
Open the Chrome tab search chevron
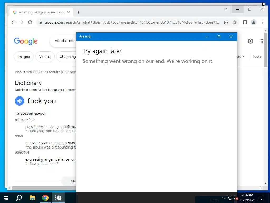click(225, 9)
